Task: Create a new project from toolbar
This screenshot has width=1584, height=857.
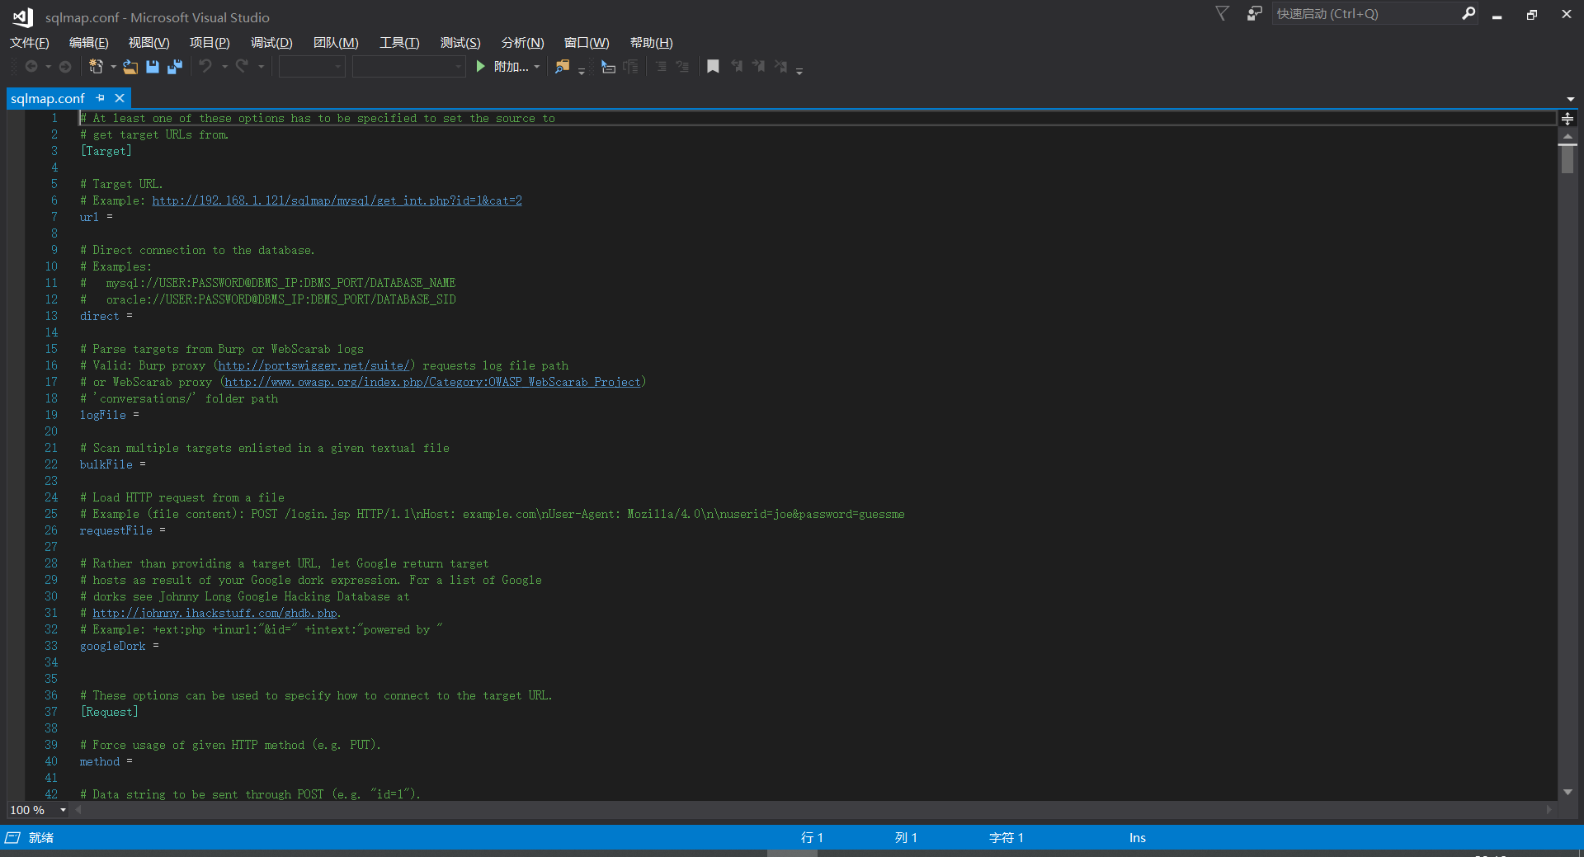Action: 97,67
